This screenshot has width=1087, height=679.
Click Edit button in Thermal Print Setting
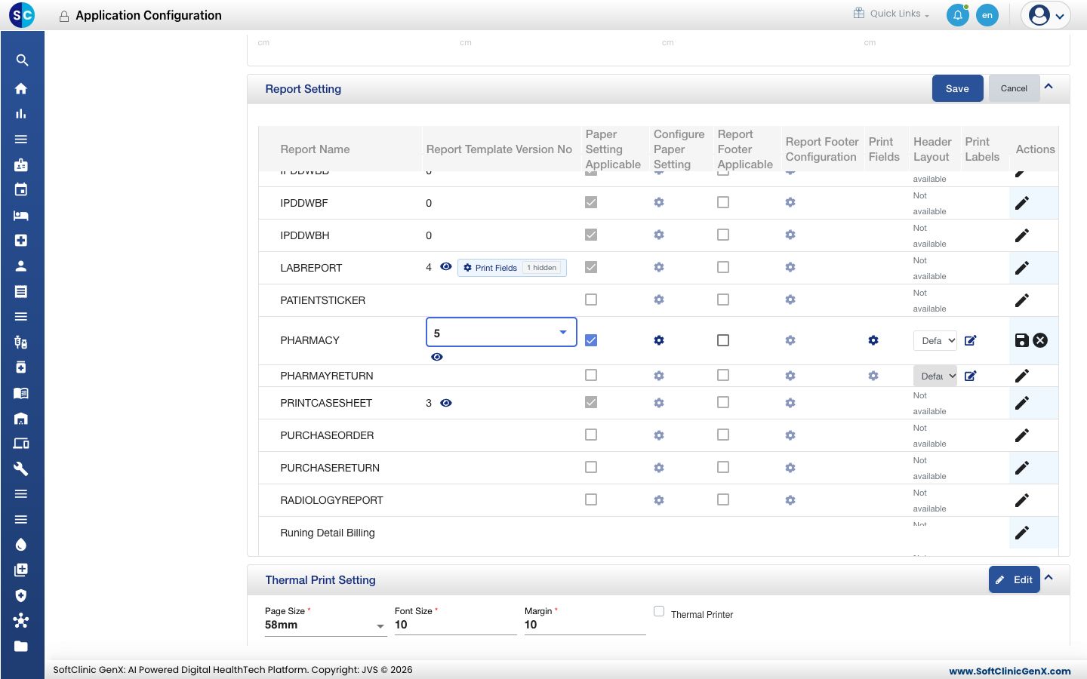(1014, 579)
